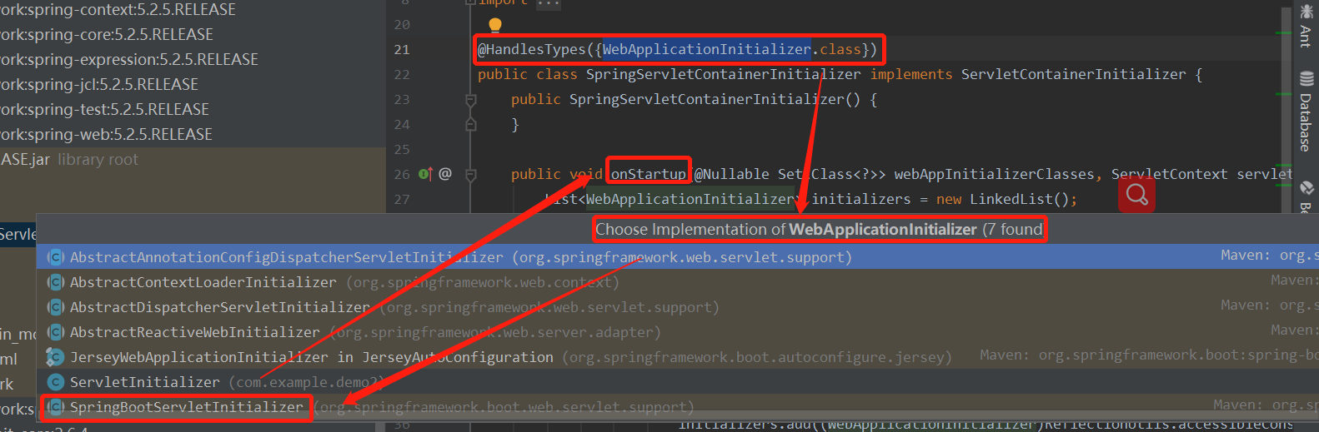1319x432 pixels.
Task: Open the Bean Validation tool window
Action: click(1306, 198)
